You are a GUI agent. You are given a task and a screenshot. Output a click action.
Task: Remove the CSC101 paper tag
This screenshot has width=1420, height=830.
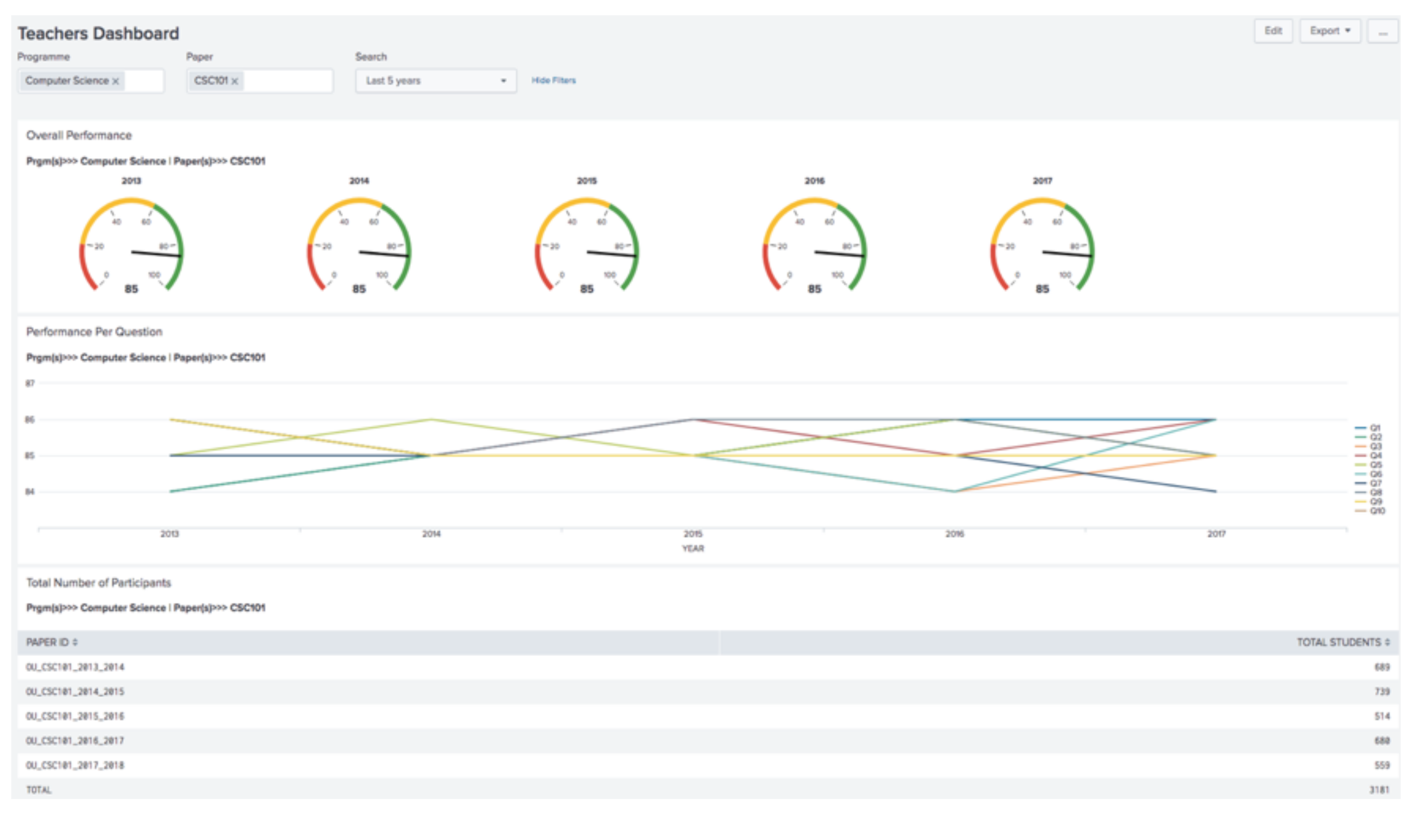[x=235, y=81]
